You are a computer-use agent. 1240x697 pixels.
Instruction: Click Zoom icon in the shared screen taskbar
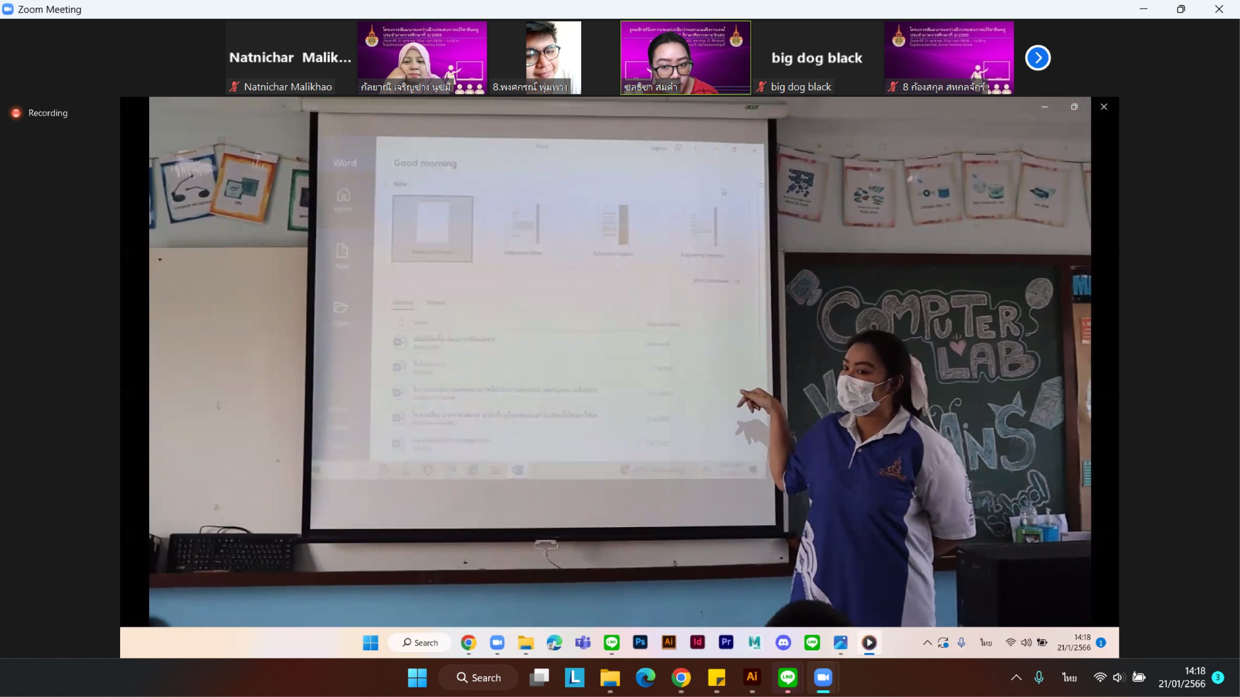pos(497,643)
